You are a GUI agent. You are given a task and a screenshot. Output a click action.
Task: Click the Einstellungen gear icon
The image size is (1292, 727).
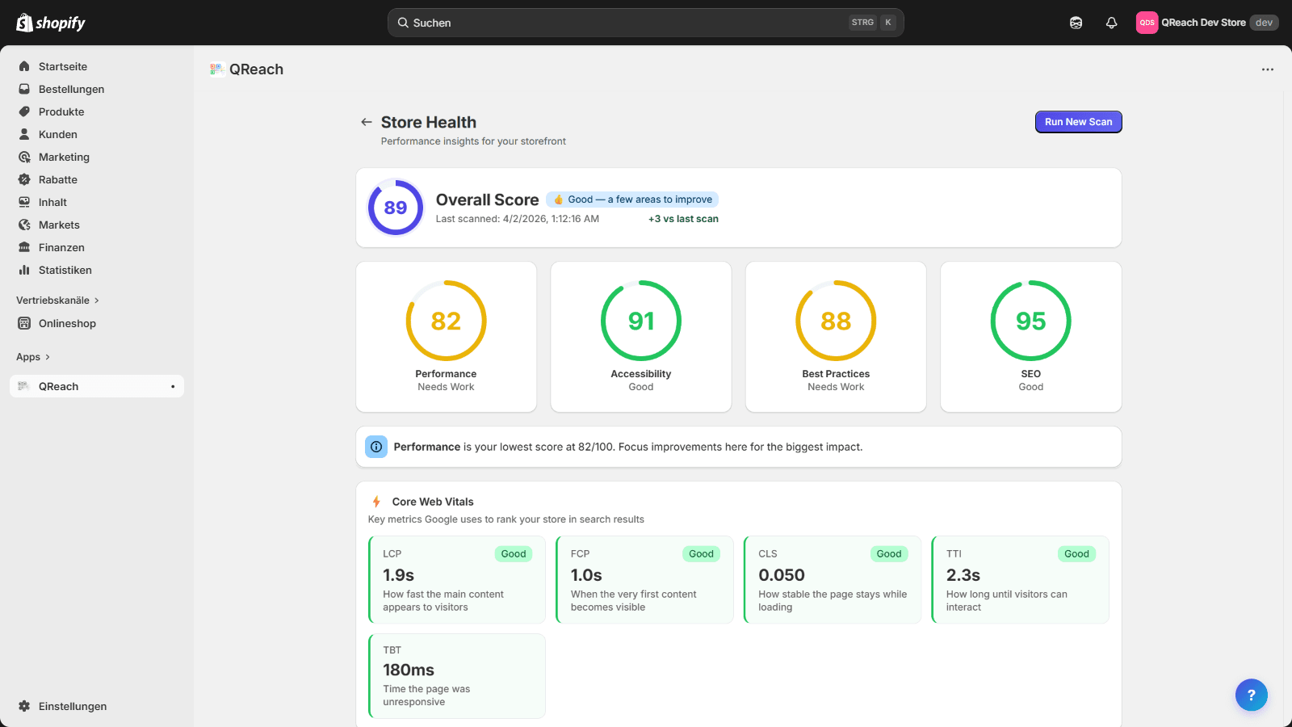pos(24,706)
